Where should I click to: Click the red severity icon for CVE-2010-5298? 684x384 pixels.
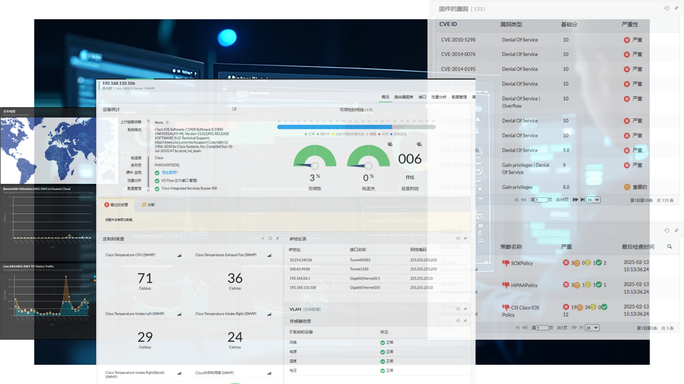point(627,40)
